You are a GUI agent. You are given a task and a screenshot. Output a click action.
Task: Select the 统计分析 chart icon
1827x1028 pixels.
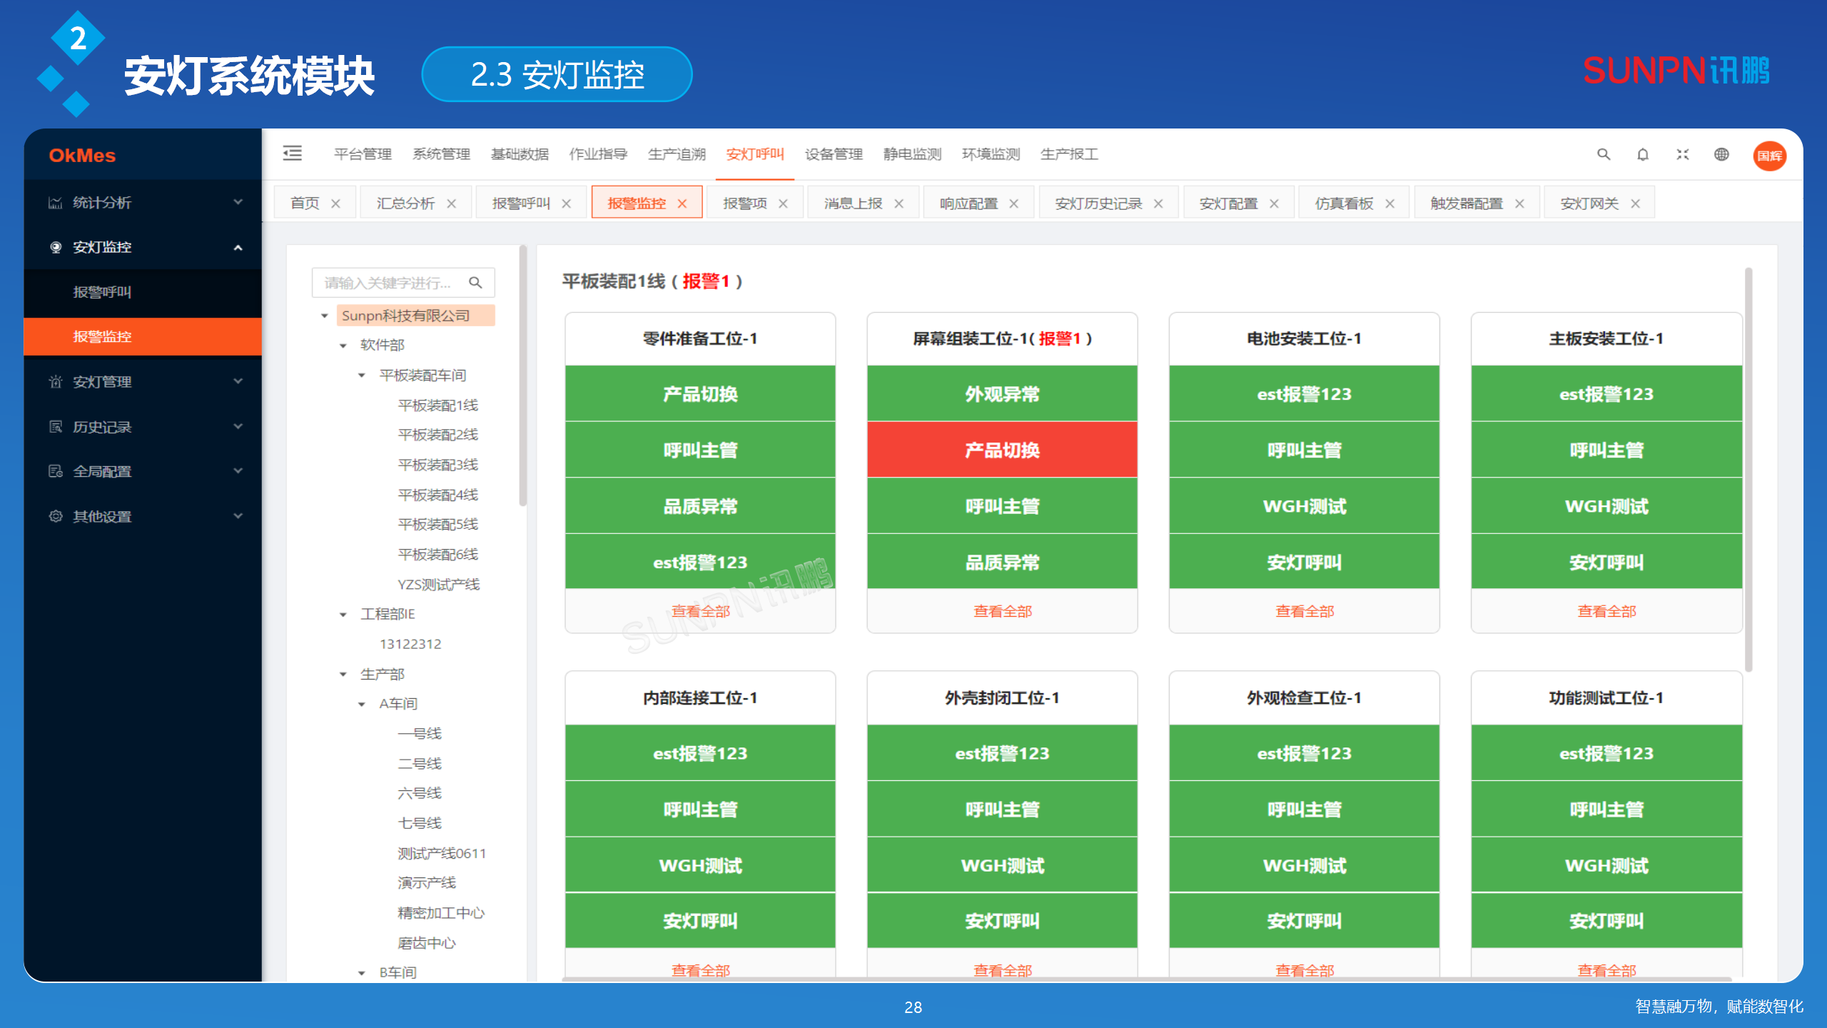[56, 202]
